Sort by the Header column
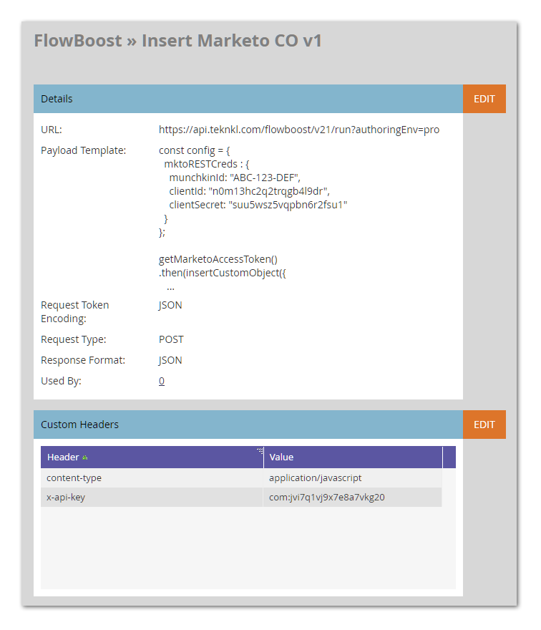The width and height of the screenshot is (541, 630). click(152, 457)
